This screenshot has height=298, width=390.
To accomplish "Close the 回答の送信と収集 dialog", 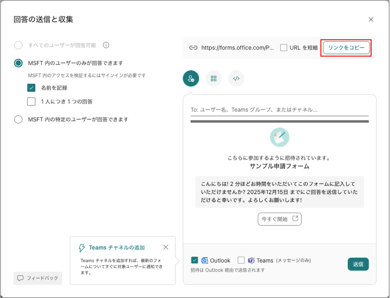I will point(371,19).
